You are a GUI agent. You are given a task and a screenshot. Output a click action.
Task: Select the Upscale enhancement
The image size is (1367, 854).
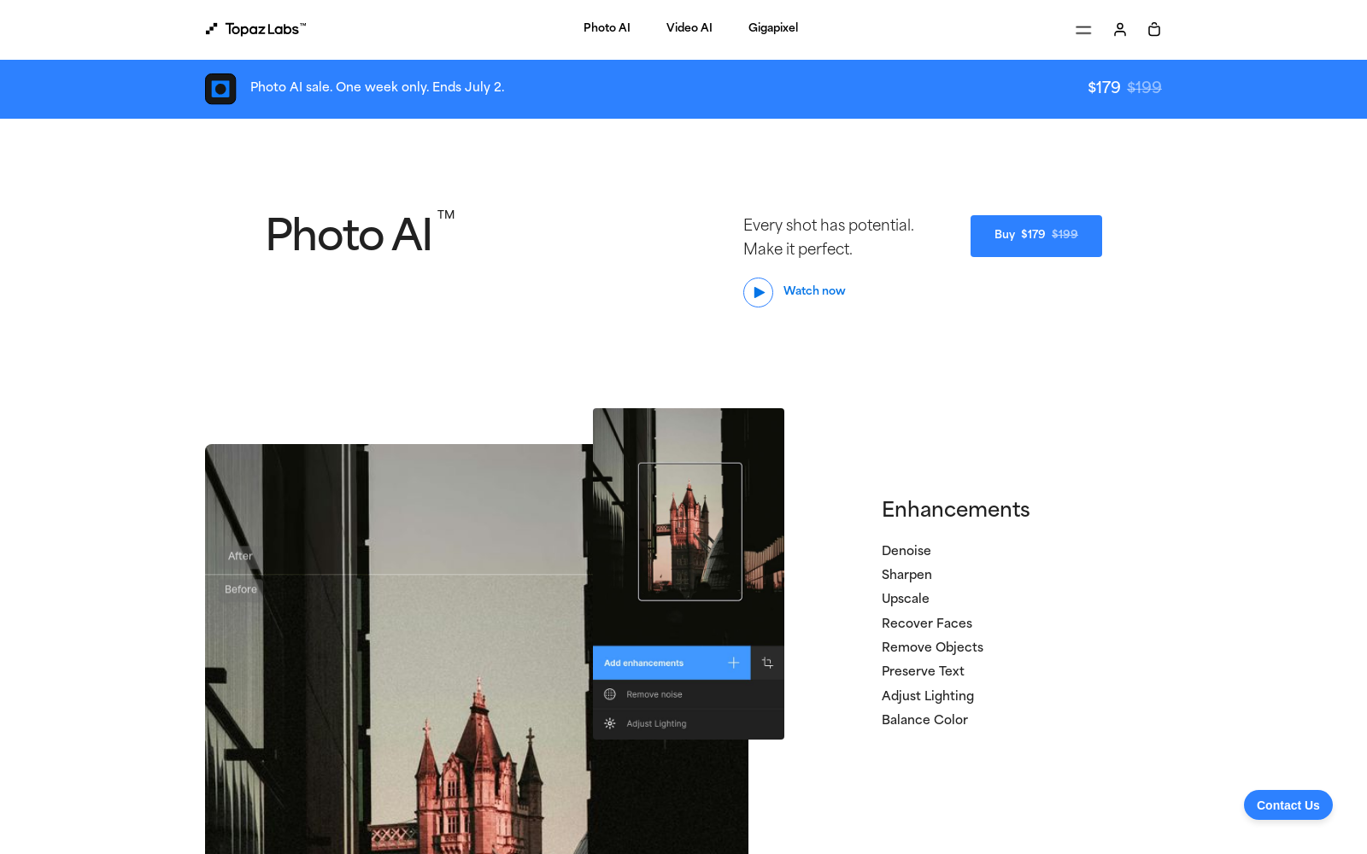pos(906,599)
